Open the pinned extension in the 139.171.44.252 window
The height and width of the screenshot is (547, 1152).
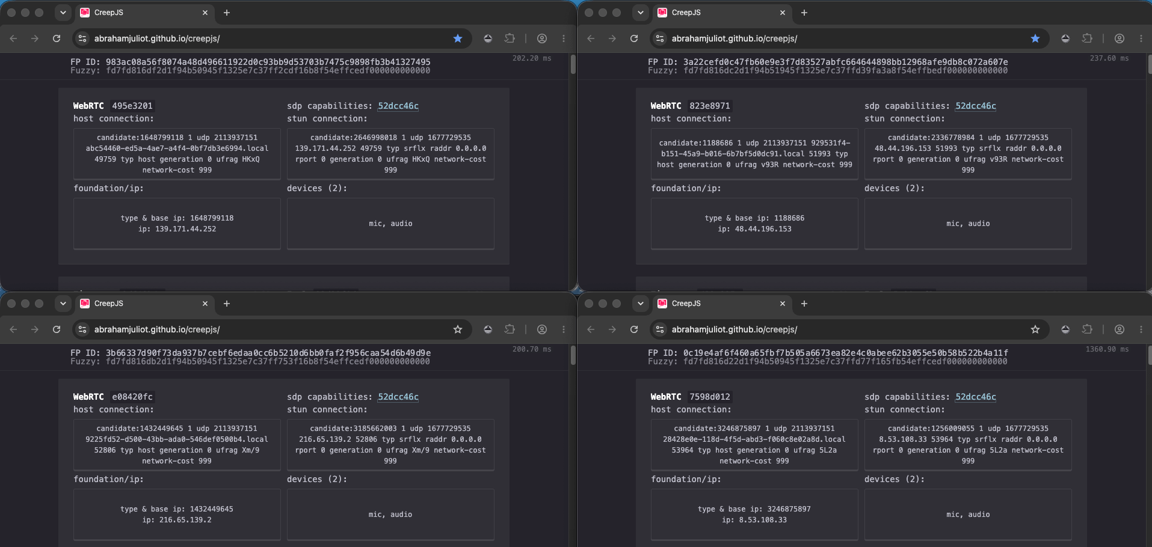(488, 38)
